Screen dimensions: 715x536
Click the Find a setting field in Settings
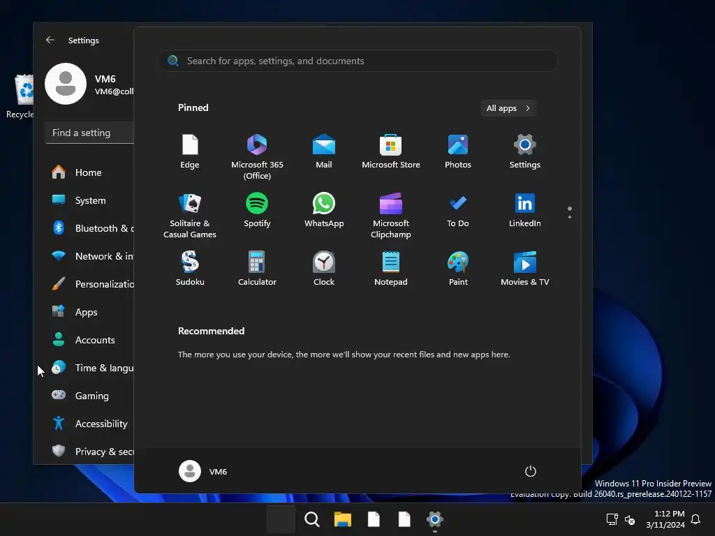click(90, 133)
